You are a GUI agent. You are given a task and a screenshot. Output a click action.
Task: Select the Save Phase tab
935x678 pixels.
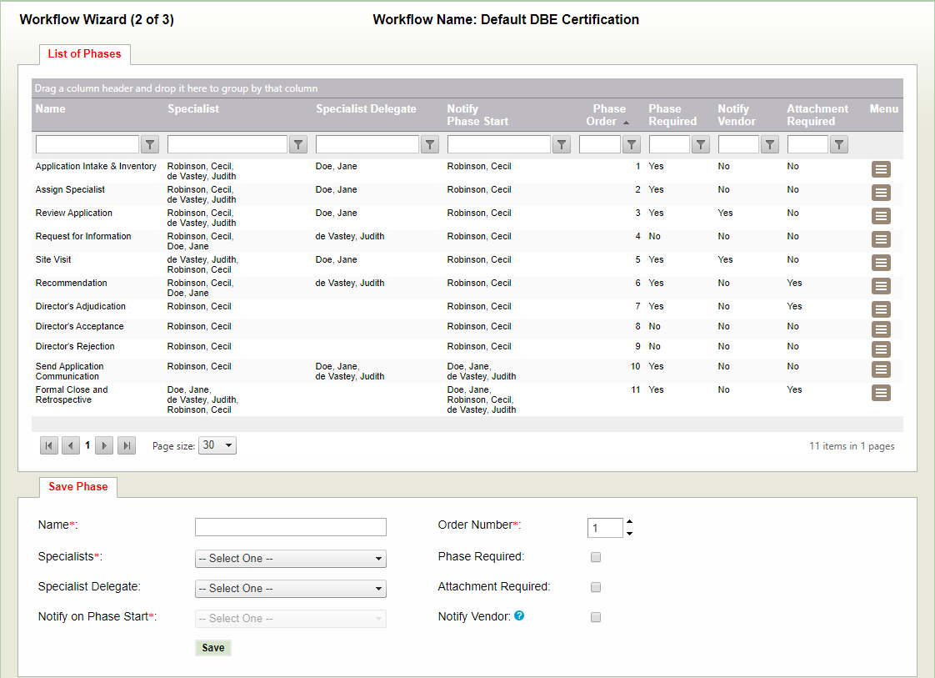click(78, 487)
